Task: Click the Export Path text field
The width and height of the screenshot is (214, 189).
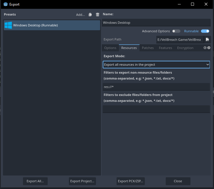Action: click(x=180, y=40)
